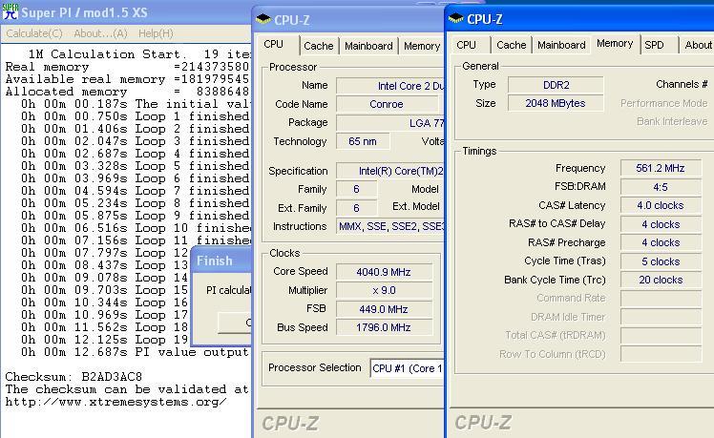The width and height of the screenshot is (714, 438).
Task: Click the Memory tab in the front CPU-Z window
Action: point(615,44)
